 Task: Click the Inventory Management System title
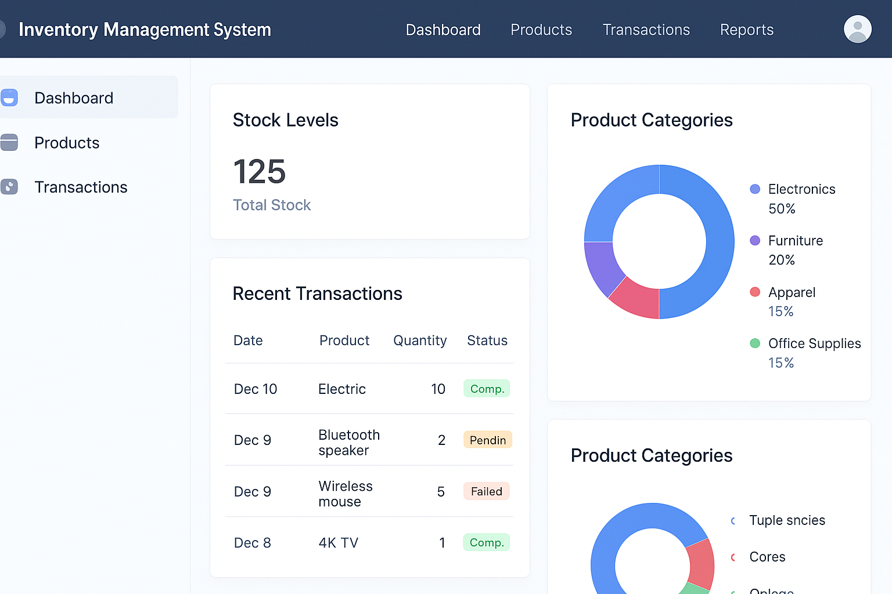click(x=145, y=30)
